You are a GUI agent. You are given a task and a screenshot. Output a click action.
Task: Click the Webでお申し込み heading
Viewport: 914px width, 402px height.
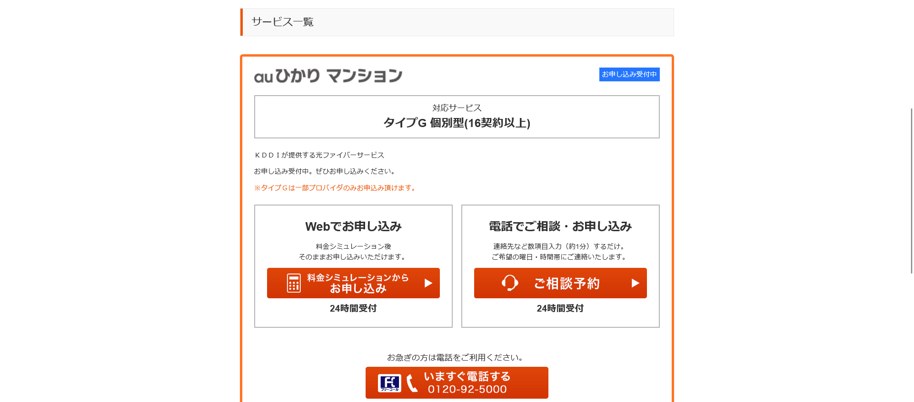click(353, 226)
